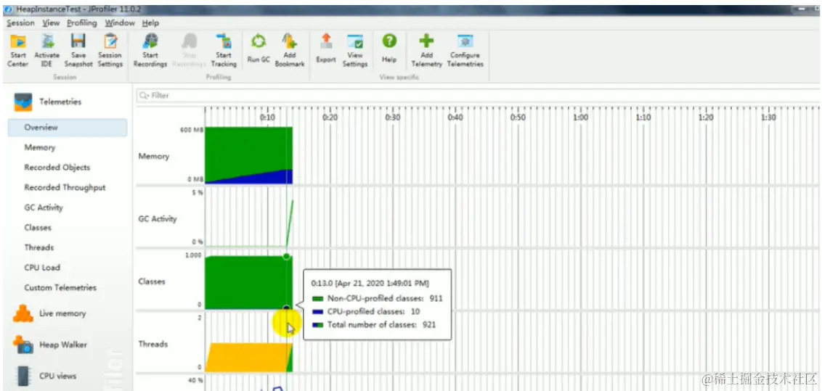Click the 1:00 timeline mark
The image size is (822, 391).
580,118
